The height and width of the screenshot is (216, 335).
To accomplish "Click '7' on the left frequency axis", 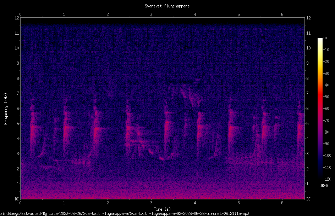I will tap(18, 93).
